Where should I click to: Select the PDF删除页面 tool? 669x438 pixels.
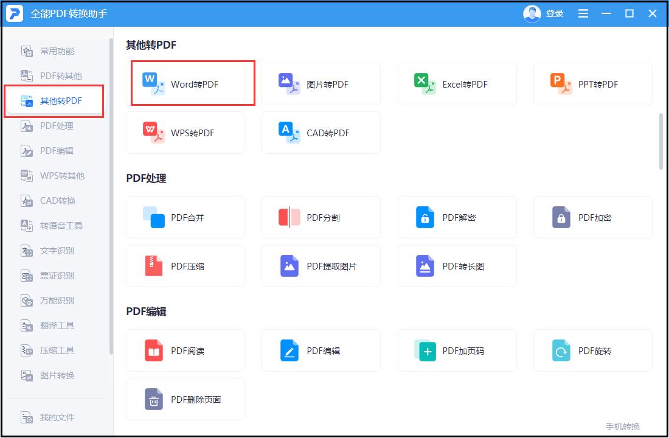point(185,399)
